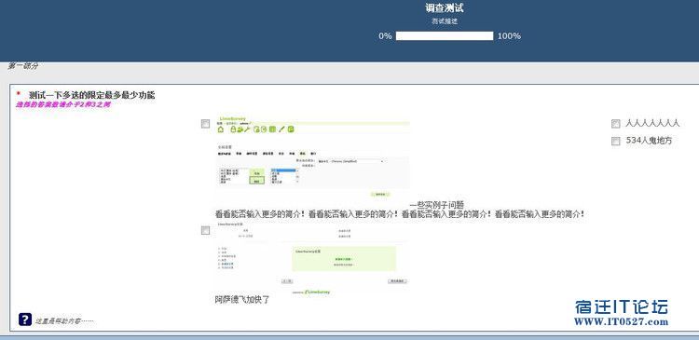Check the 534人鬼地方 option

616,141
